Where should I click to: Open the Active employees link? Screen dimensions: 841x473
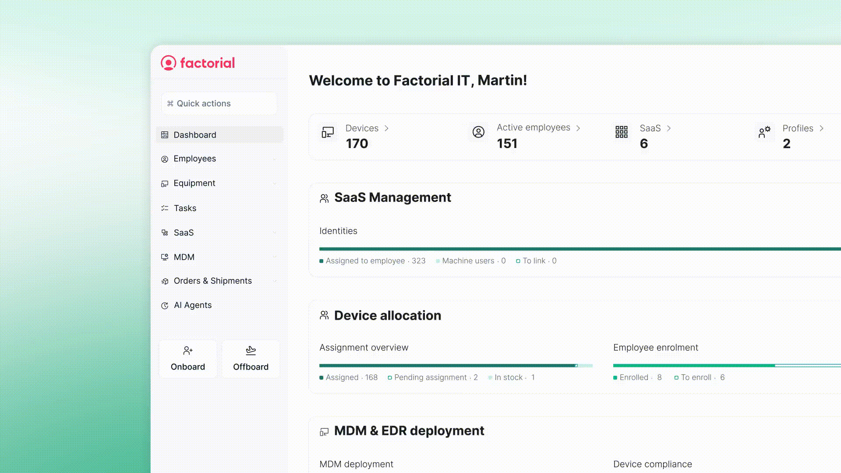534,127
